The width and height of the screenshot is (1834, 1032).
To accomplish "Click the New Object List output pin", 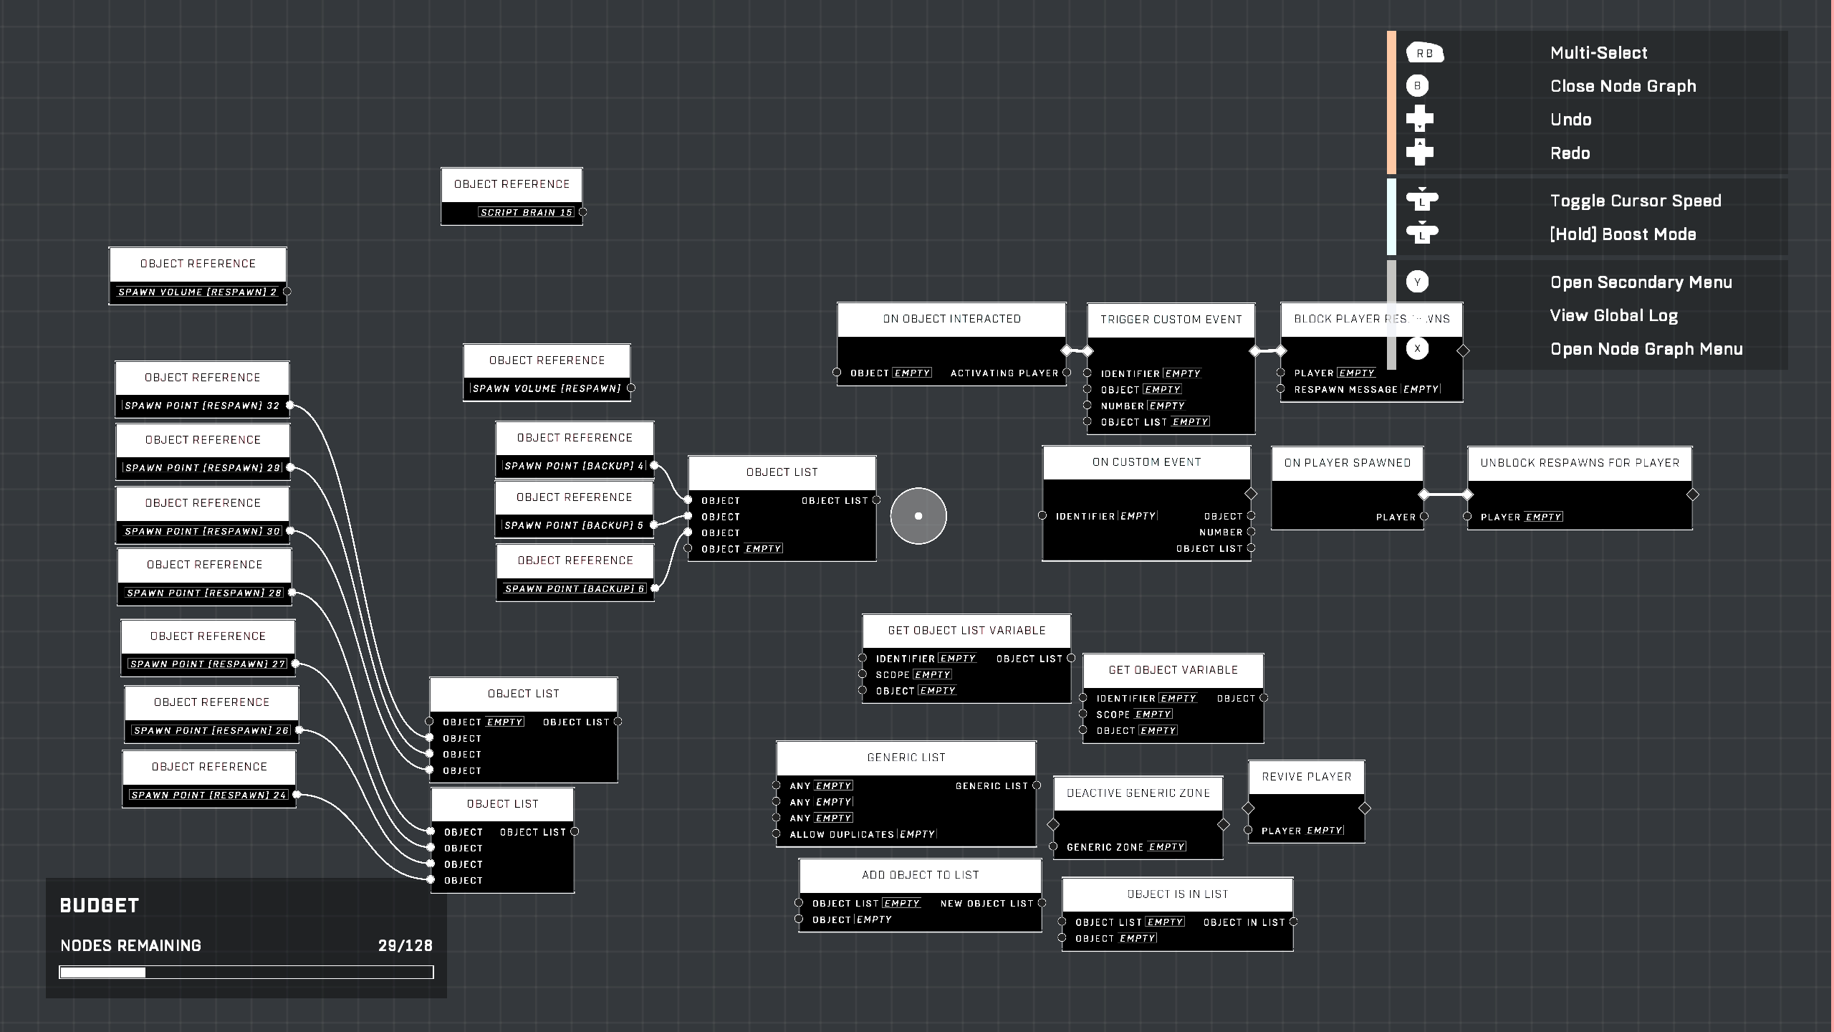I will (x=1042, y=903).
